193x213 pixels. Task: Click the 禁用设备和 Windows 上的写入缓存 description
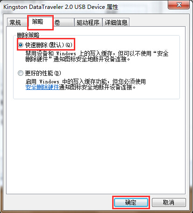pyautogui.click(x=97, y=56)
